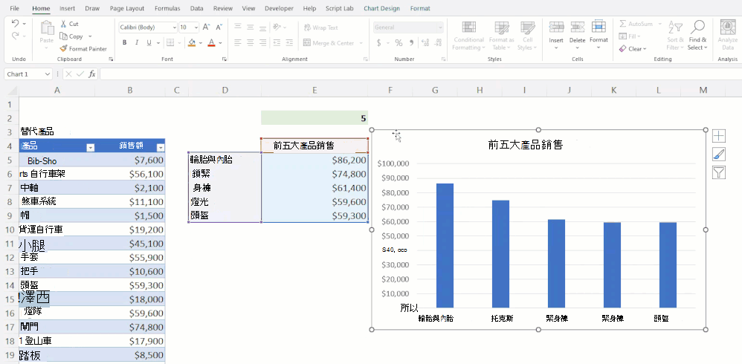
Task: Click the Bottom Align icon
Action: click(262, 27)
